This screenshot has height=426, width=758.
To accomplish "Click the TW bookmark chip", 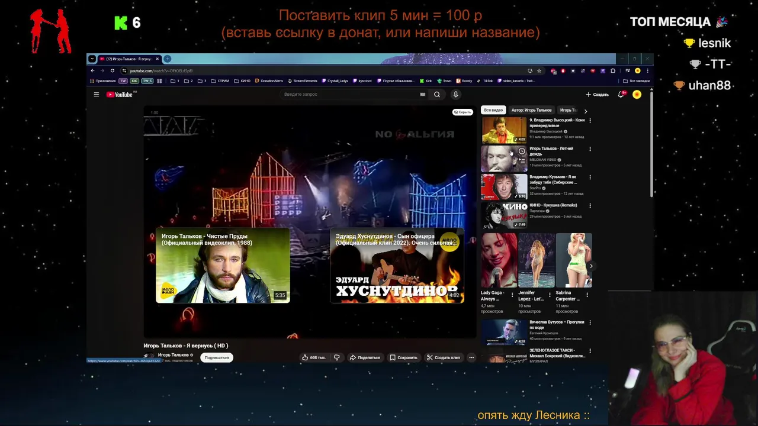I will coord(123,80).
